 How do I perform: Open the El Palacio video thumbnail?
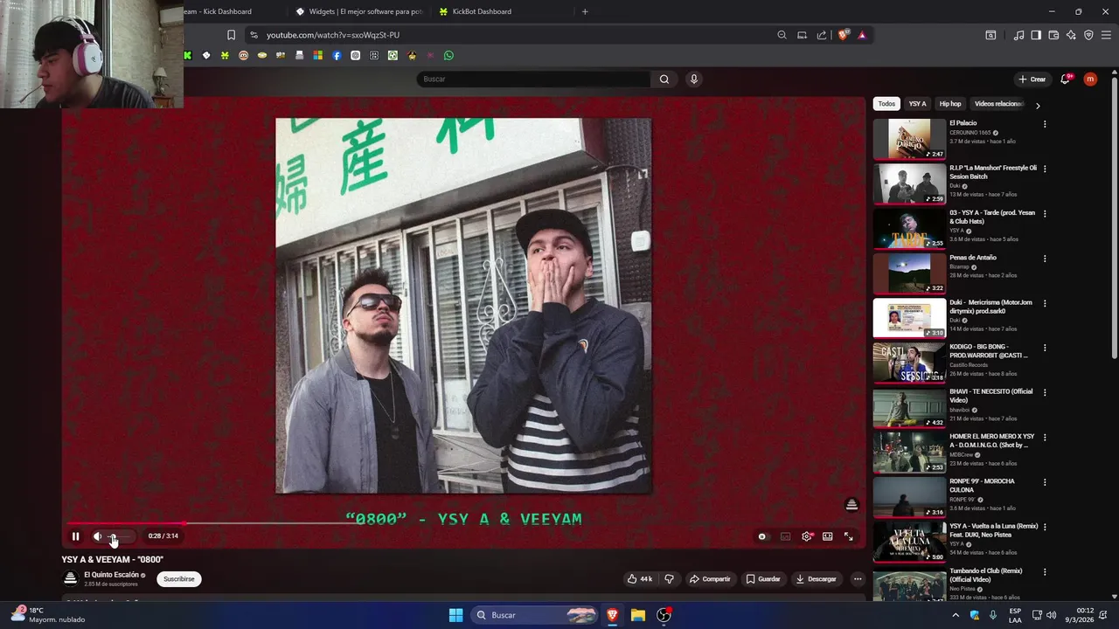[x=909, y=139]
